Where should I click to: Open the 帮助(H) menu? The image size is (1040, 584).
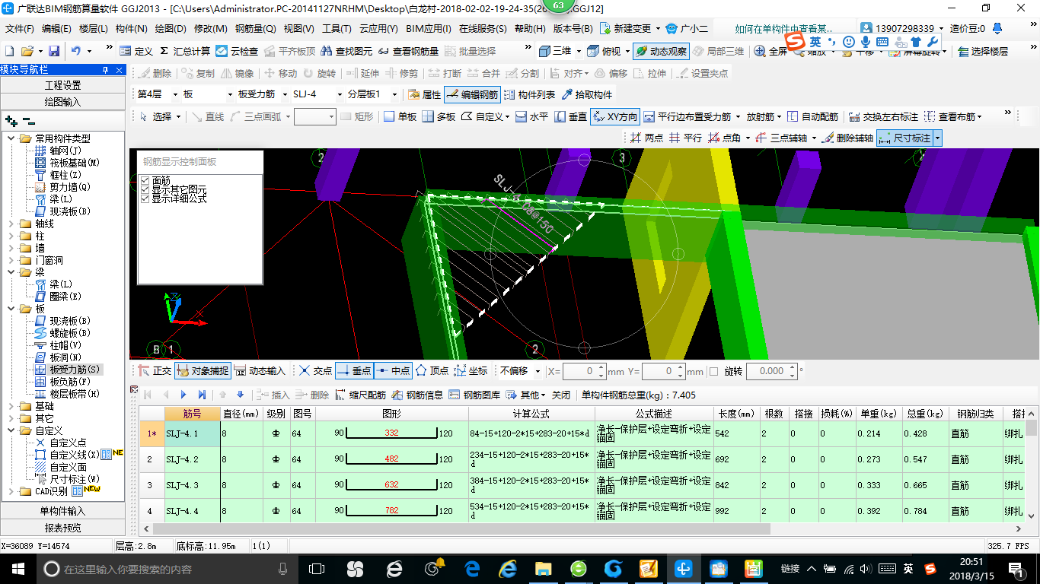(530, 29)
